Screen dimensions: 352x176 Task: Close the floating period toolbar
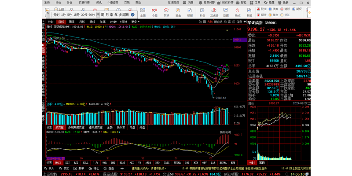coord(47,13)
